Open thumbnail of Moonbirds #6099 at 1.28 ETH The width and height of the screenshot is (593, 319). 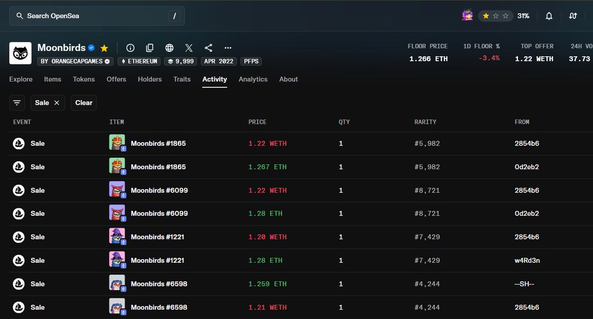118,213
